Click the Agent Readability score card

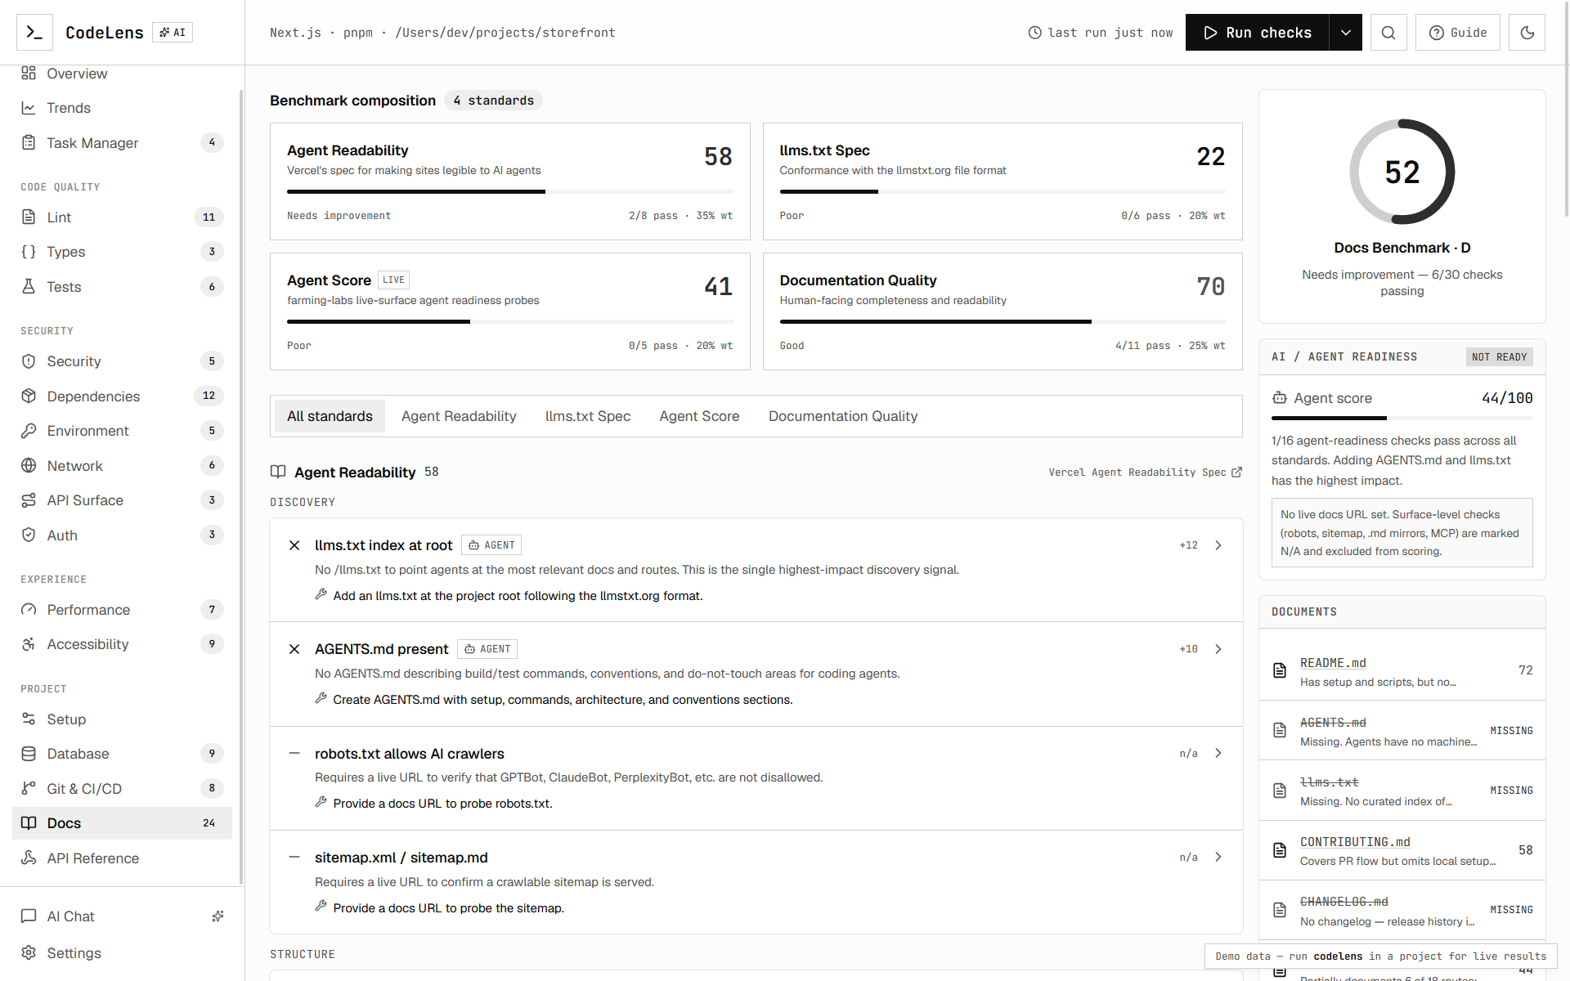pyautogui.click(x=509, y=181)
